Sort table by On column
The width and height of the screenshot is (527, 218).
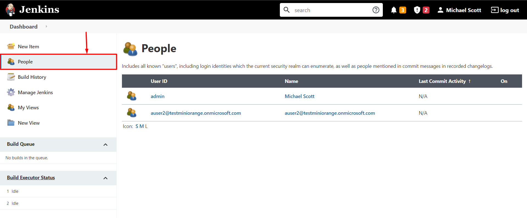[x=504, y=81]
